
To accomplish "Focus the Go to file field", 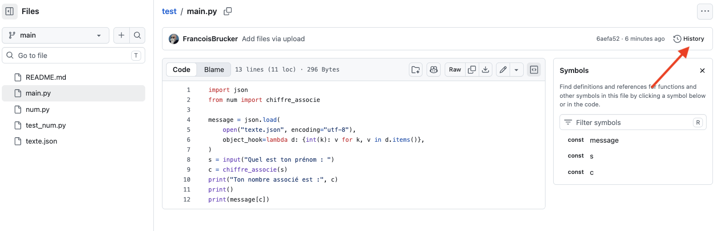I will [x=74, y=55].
